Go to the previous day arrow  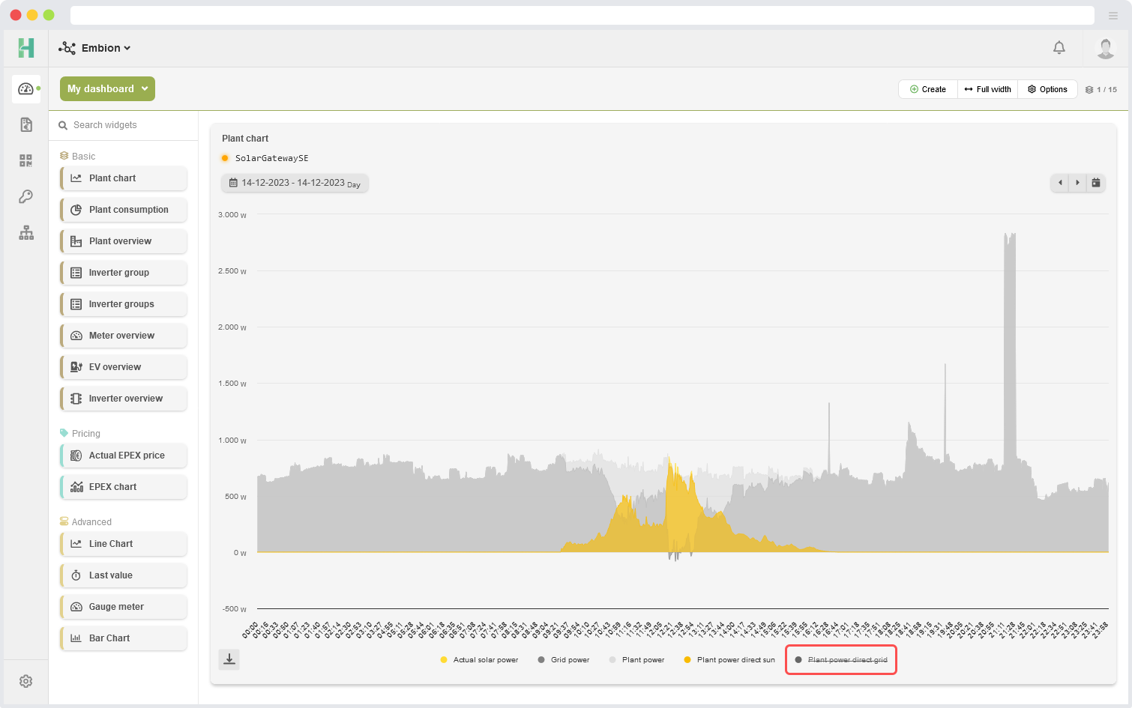point(1060,183)
